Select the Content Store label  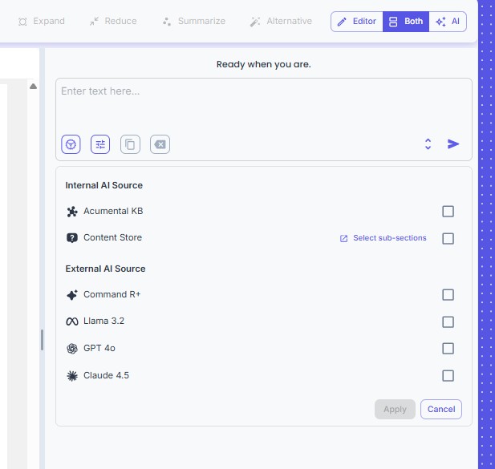[x=112, y=237]
